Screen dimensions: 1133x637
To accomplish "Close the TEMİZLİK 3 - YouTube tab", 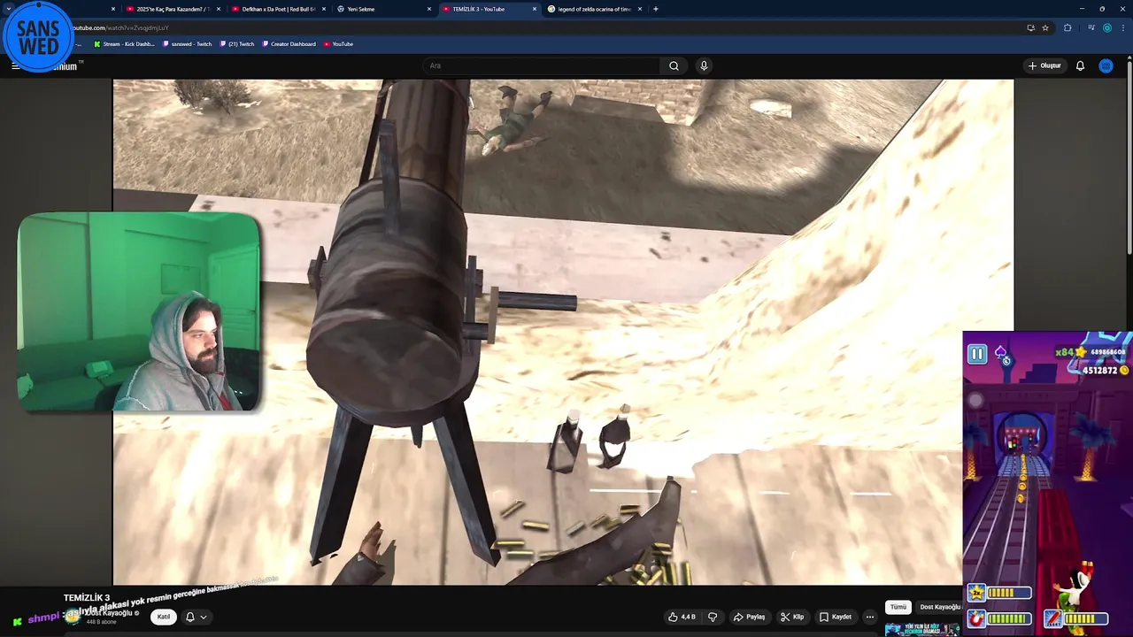I will 535,9.
